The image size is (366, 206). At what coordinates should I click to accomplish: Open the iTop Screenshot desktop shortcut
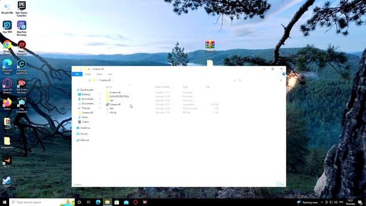pos(22,105)
